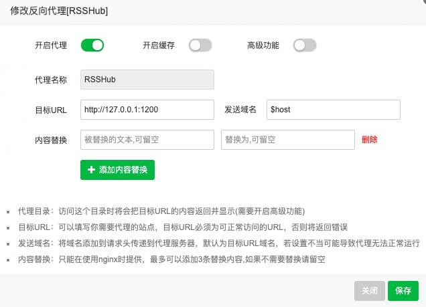426x307 pixels.
Task: Click the 被替换的文本 input box
Action: 147,140
